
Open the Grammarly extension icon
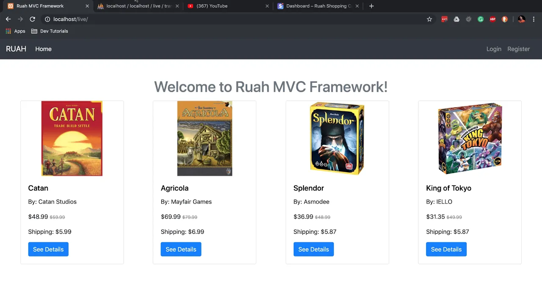pyautogui.click(x=481, y=19)
